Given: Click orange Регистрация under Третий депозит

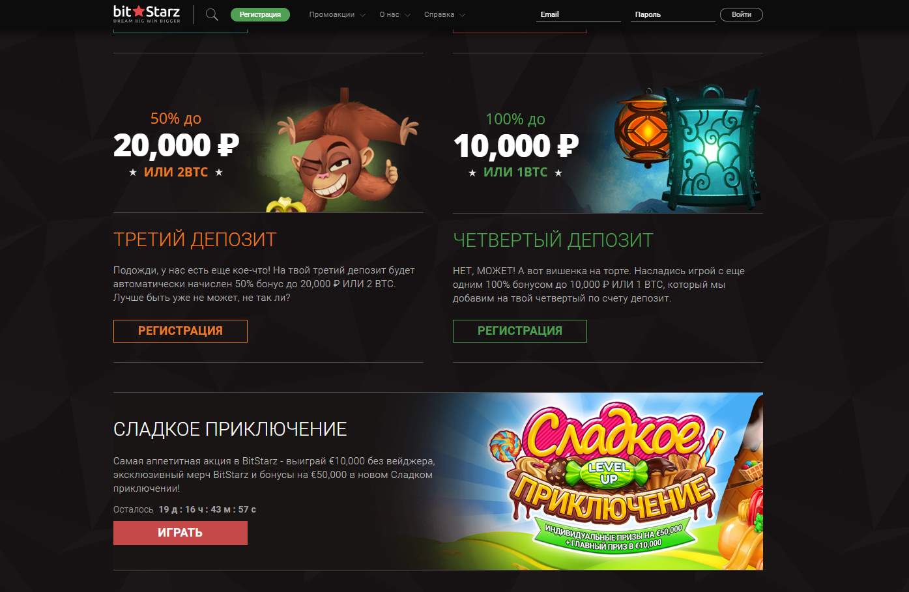Looking at the screenshot, I should tap(180, 331).
